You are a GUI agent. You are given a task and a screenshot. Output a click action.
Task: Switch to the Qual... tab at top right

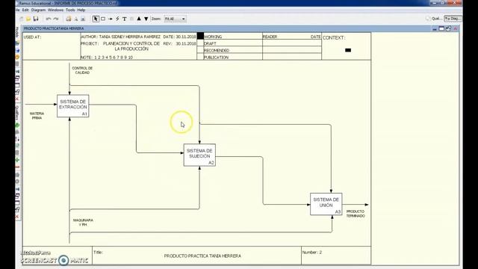pos(435,19)
